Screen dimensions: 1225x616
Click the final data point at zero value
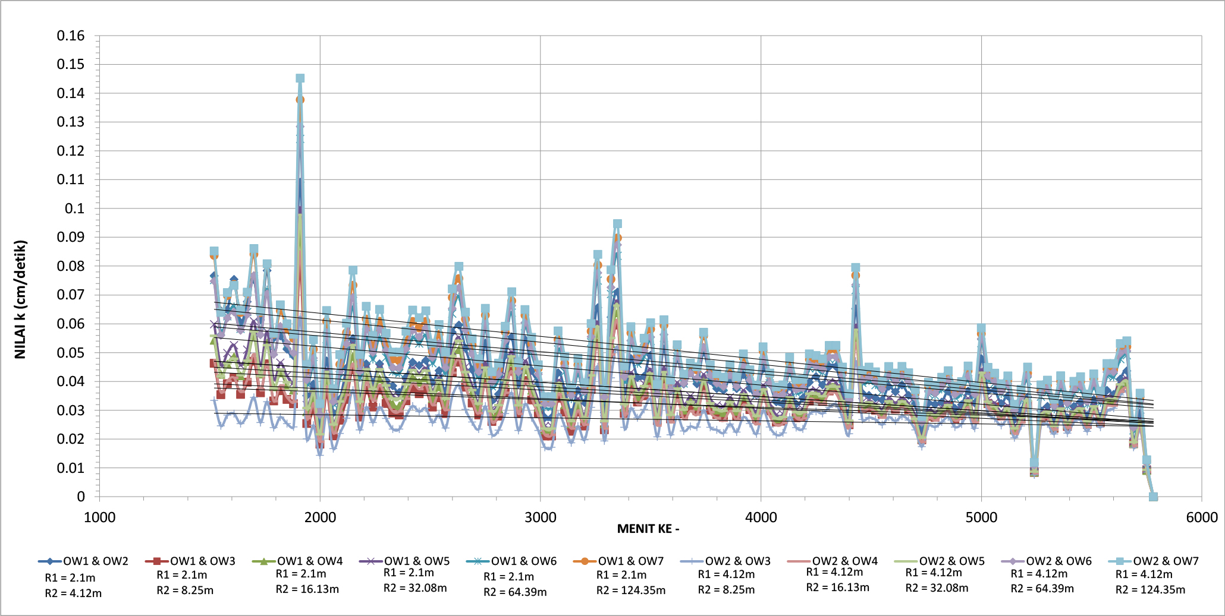tap(1153, 497)
